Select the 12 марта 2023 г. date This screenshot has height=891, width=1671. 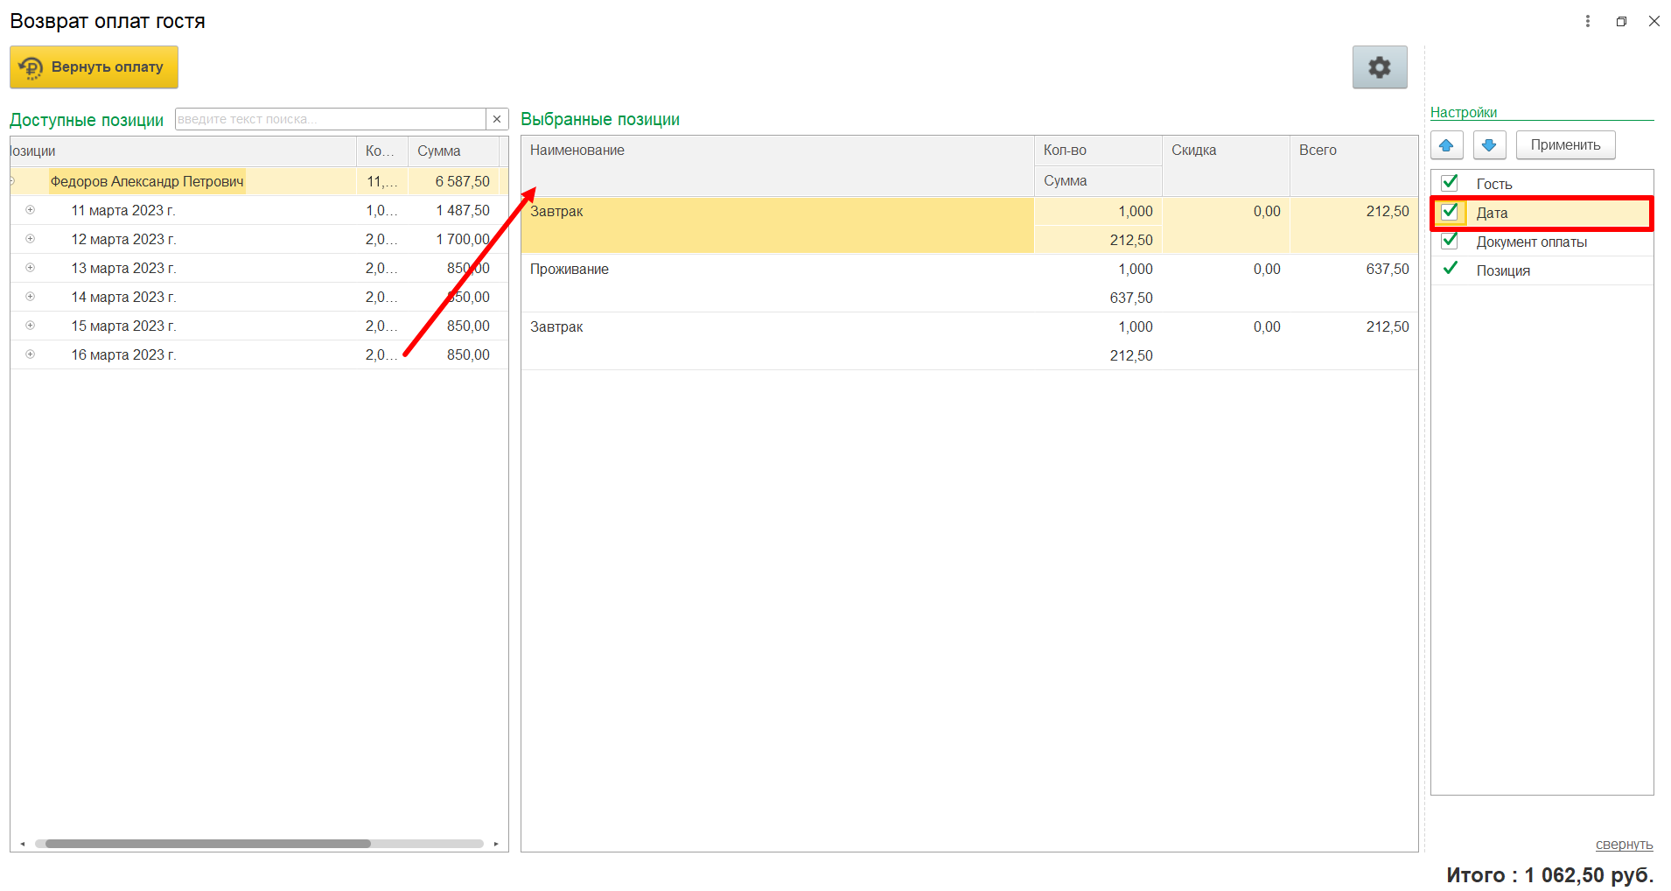(123, 239)
